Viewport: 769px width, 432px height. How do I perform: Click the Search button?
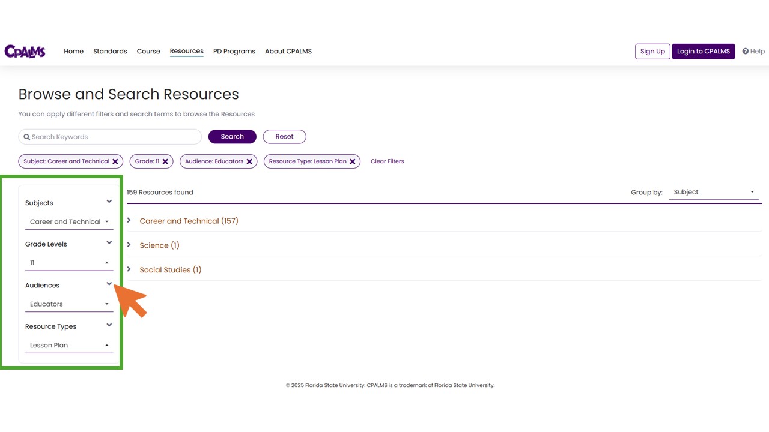(x=232, y=136)
